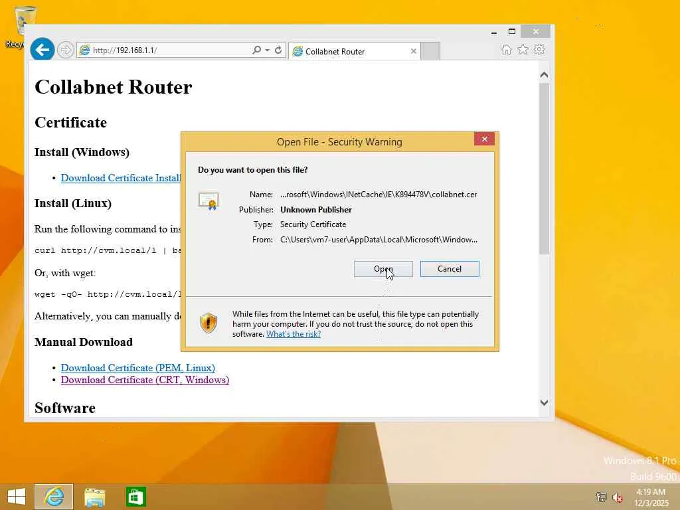The image size is (680, 510).
Task: Click the file name path ending collabnet.cer
Action: pyautogui.click(x=379, y=195)
